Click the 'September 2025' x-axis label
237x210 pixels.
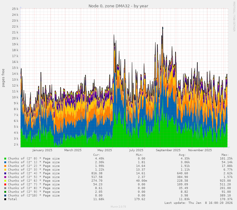click(168, 150)
